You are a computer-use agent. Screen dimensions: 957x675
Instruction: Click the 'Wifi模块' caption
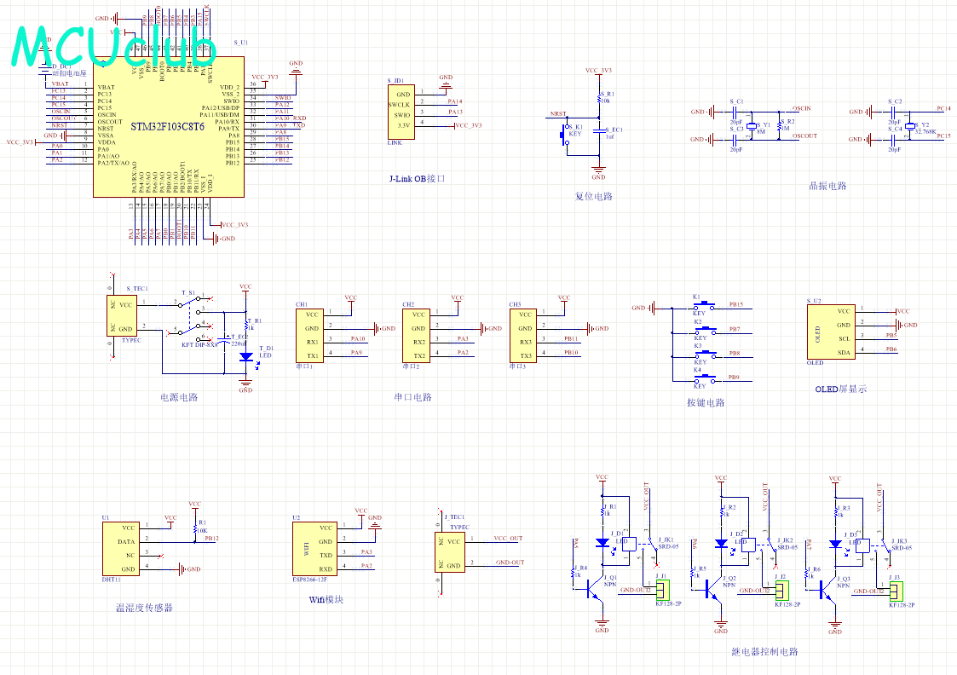[326, 600]
